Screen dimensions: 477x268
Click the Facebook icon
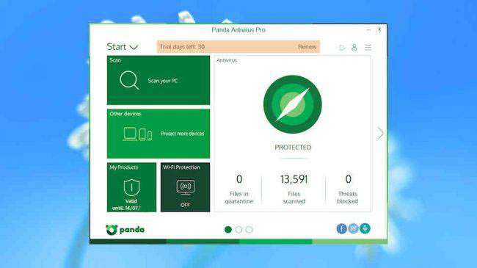click(x=342, y=228)
